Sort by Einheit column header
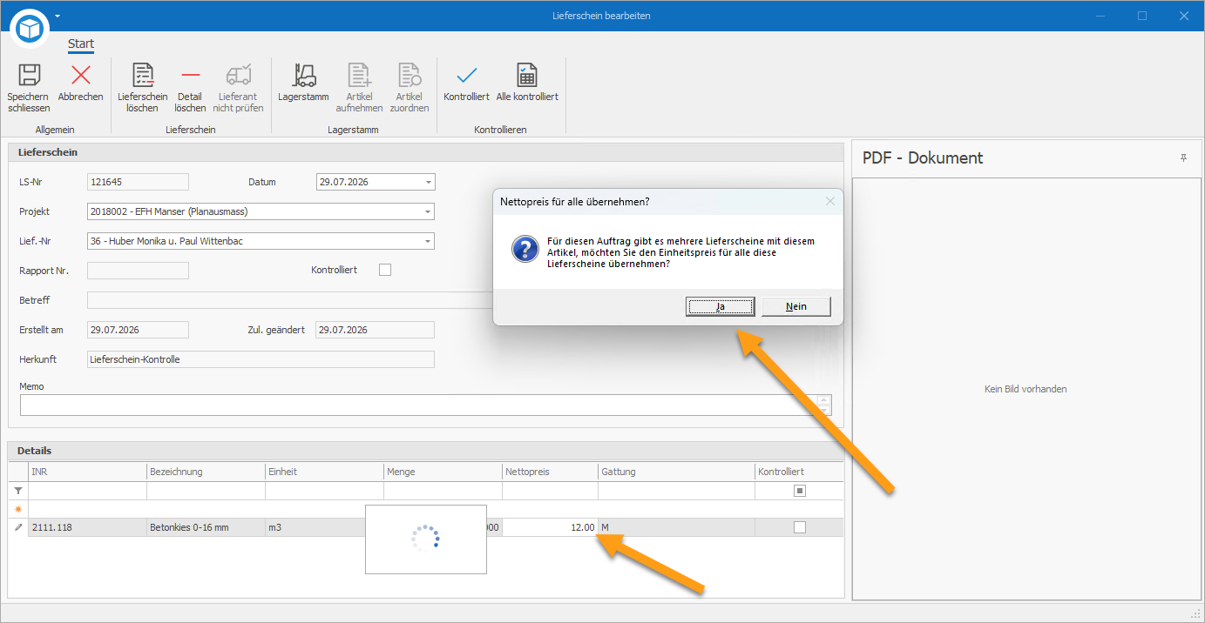This screenshot has width=1205, height=623. (x=324, y=472)
